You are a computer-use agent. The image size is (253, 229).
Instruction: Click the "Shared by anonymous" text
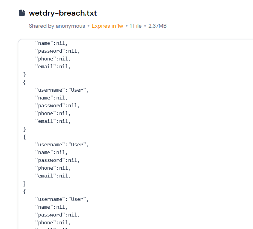(57, 26)
